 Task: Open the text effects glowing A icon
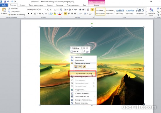[51, 14]
